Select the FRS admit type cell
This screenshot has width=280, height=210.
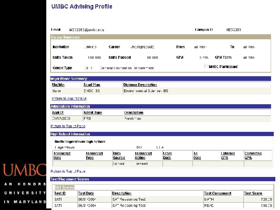[x=87, y=119]
